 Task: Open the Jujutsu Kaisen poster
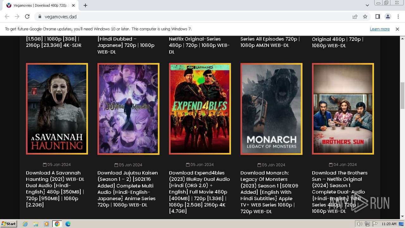pos(128,109)
